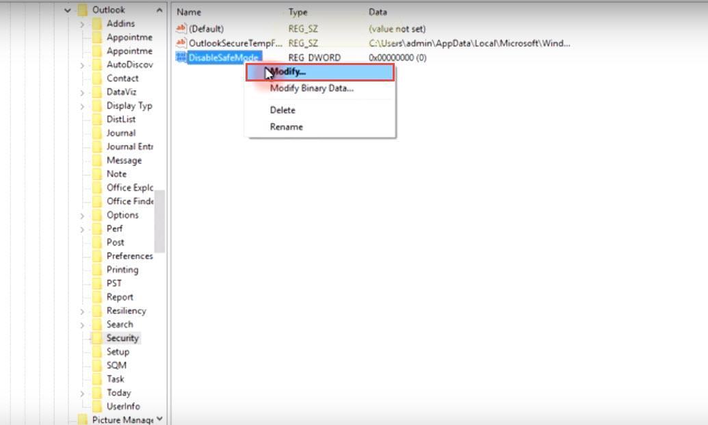Select the Office Finde key label
Screen dimensions: 708x425
click(x=129, y=201)
